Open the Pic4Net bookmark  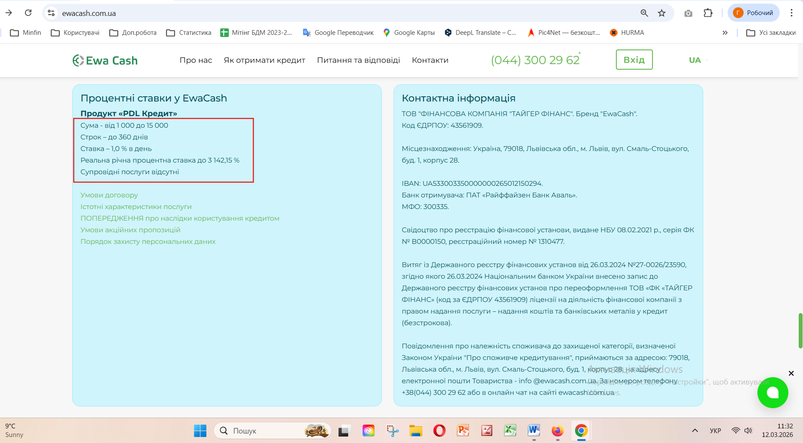pos(564,33)
